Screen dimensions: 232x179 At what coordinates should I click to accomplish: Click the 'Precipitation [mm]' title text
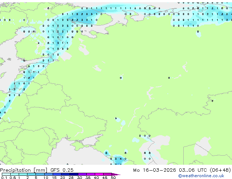(x=24, y=170)
